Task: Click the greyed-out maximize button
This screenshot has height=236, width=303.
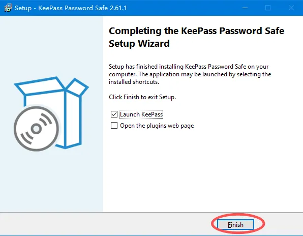Action: pyautogui.click(x=268, y=8)
